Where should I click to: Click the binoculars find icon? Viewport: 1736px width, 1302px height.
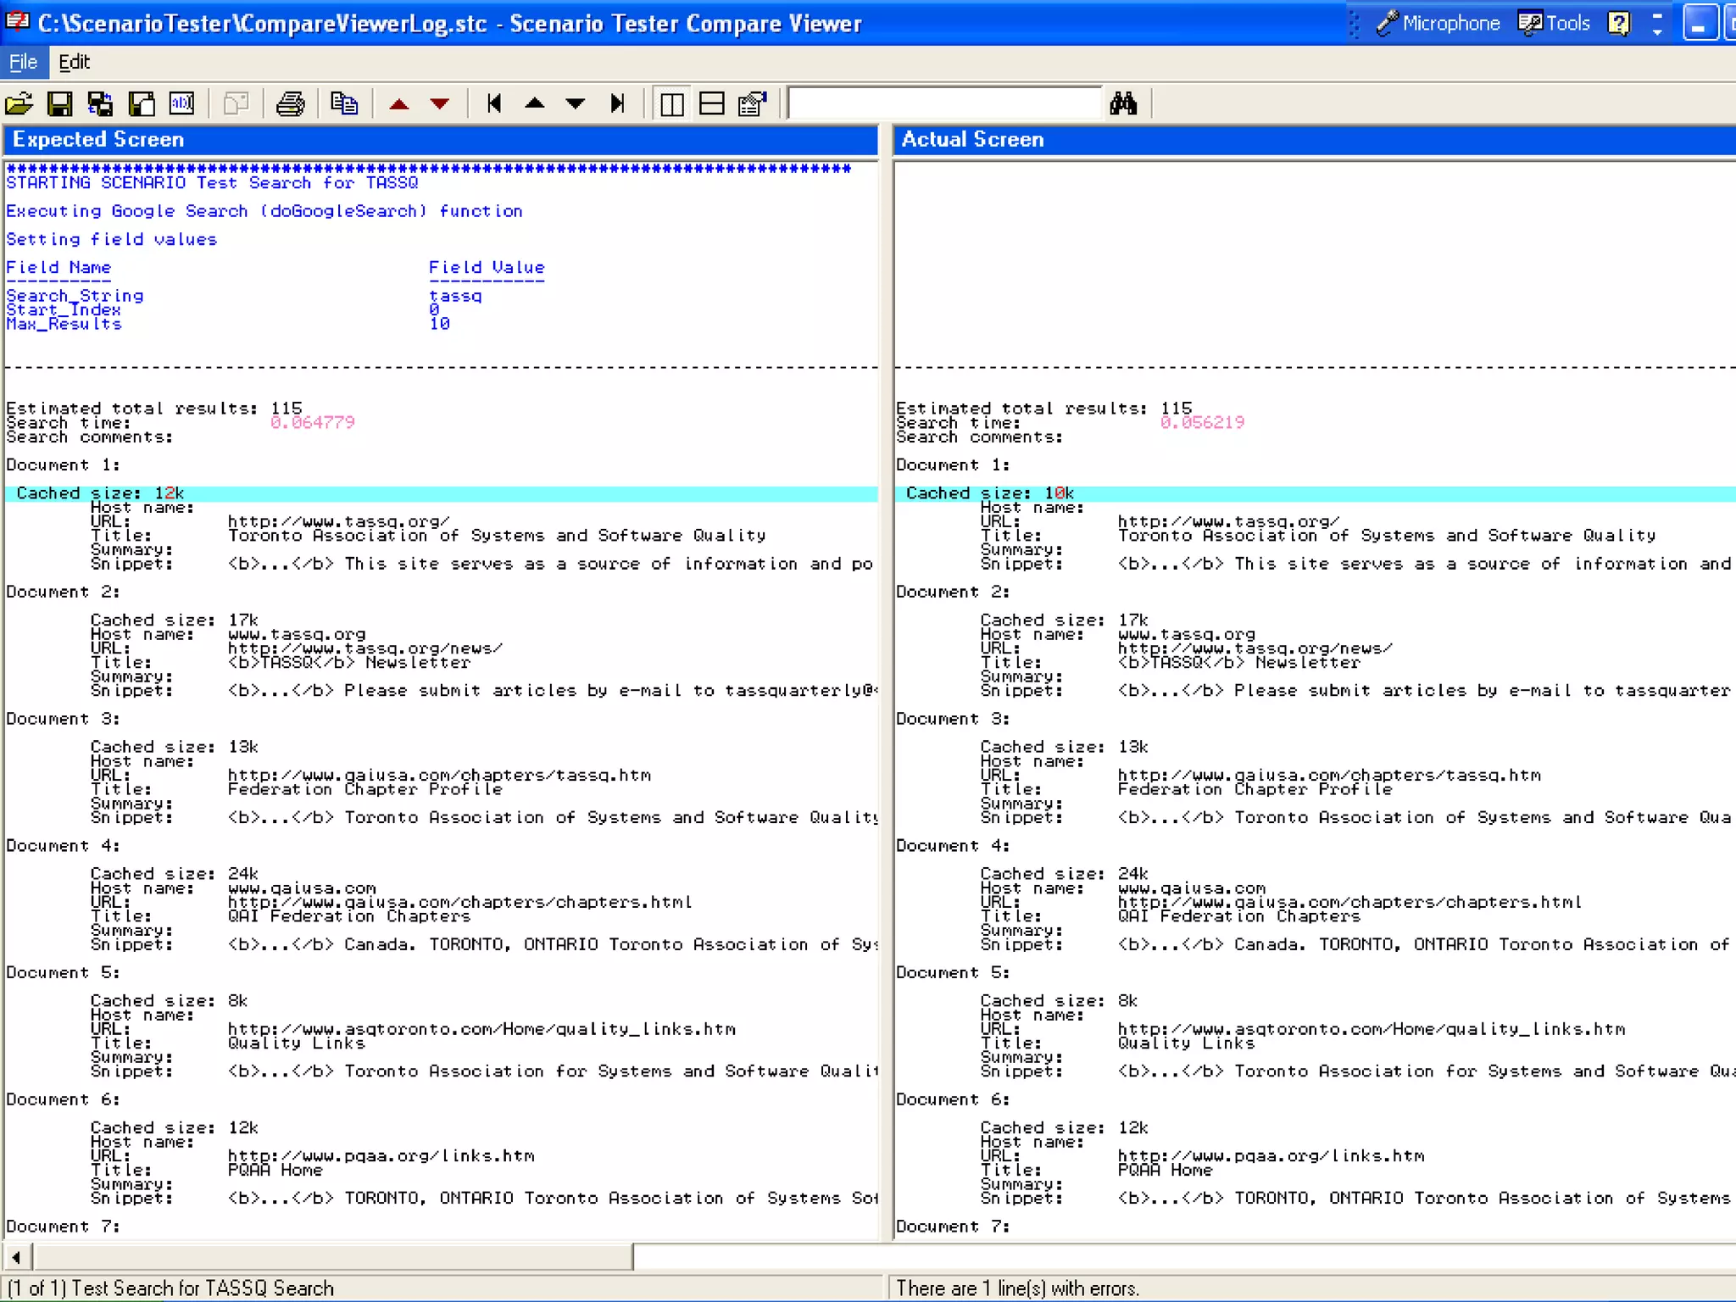[x=1123, y=103]
